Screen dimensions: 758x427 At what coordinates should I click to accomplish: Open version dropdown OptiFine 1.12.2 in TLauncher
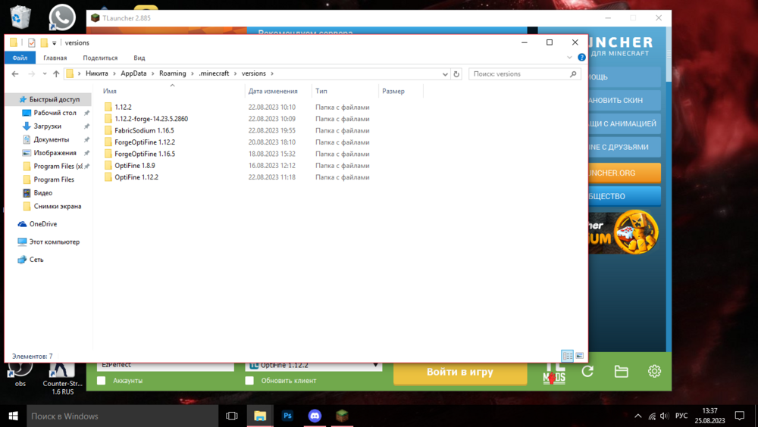(x=314, y=366)
